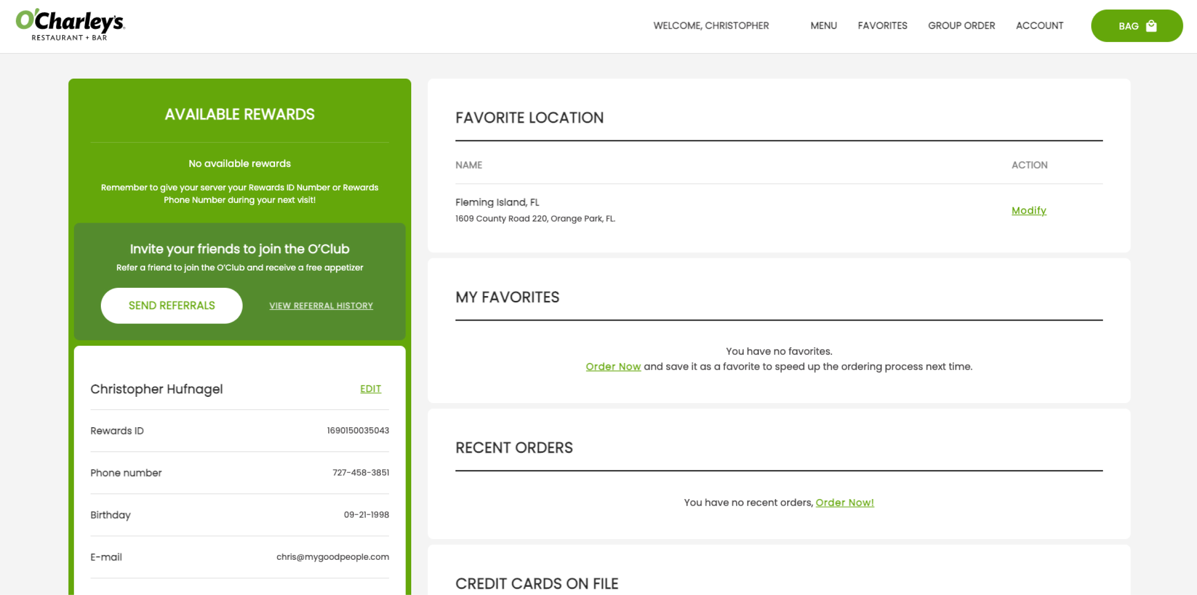Viewport: 1197px width, 595px height.
Task: Click the E-mail label
Action: point(106,557)
